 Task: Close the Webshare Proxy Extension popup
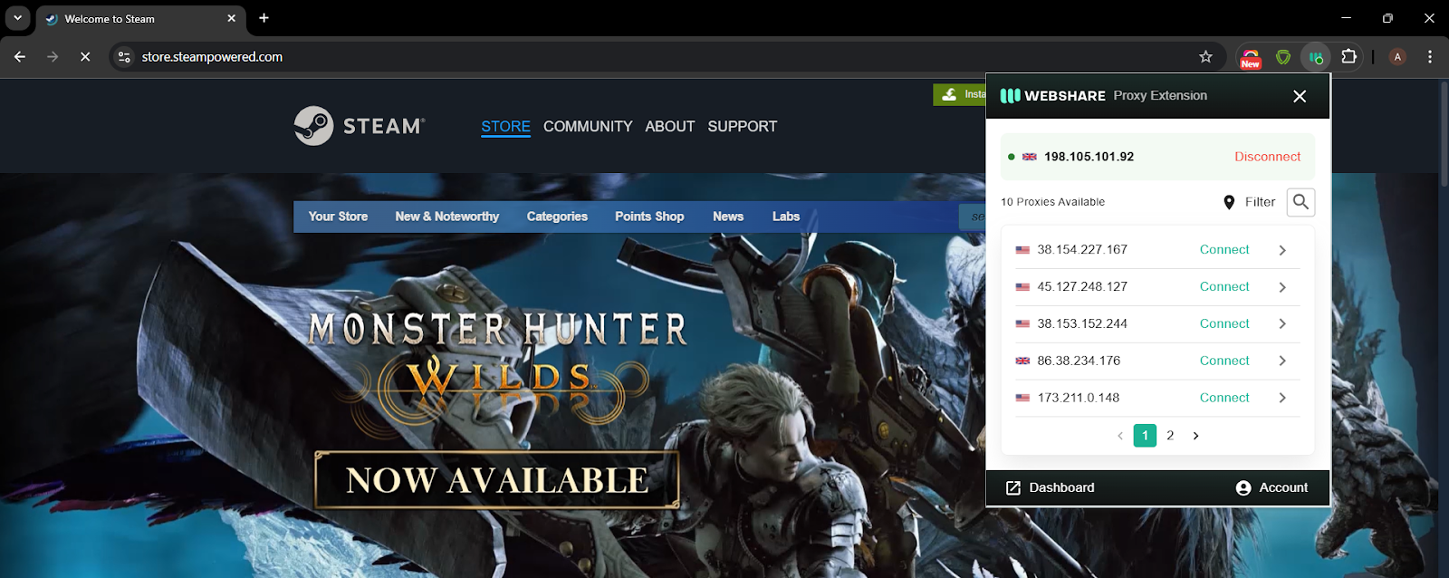(1300, 96)
